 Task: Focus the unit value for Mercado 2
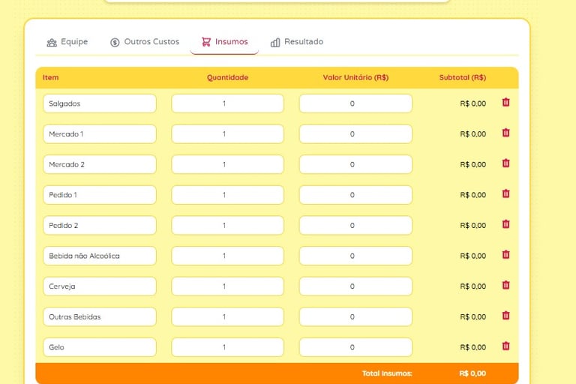point(355,164)
